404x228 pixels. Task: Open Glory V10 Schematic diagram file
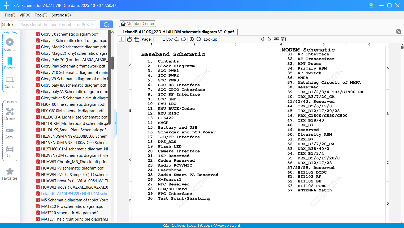point(72,72)
